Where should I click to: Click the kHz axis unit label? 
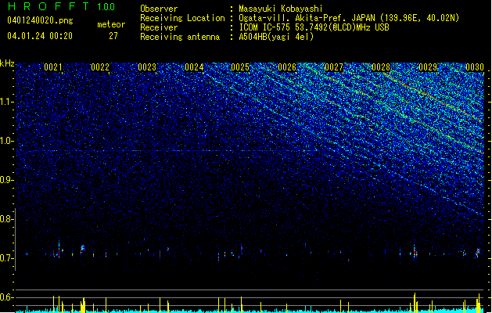coord(7,63)
